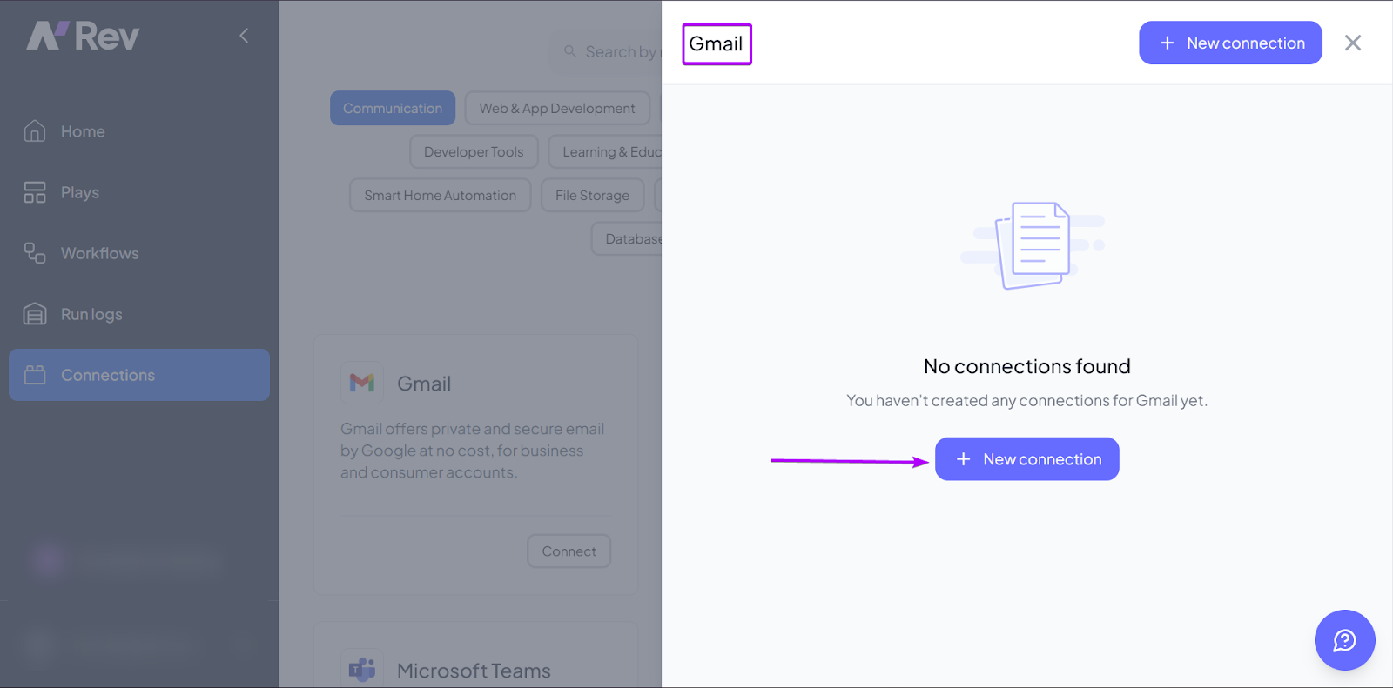Select the Database category chip
This screenshot has width=1393, height=688.
click(627, 238)
